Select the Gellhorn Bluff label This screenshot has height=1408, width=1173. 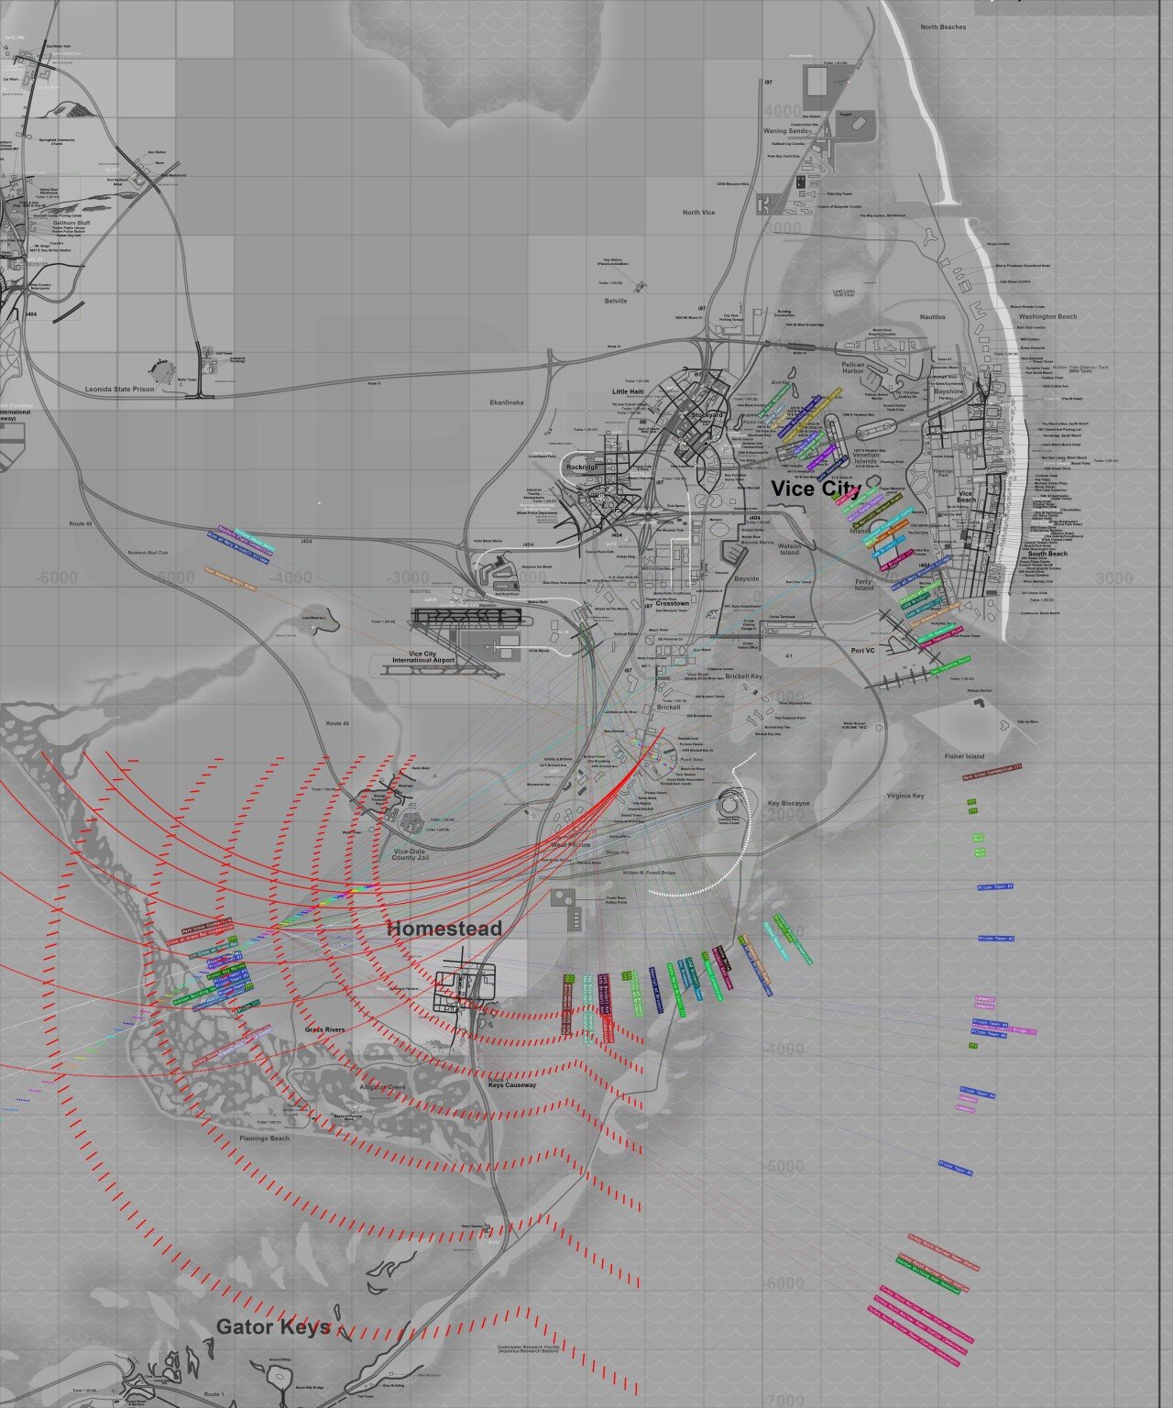(71, 223)
